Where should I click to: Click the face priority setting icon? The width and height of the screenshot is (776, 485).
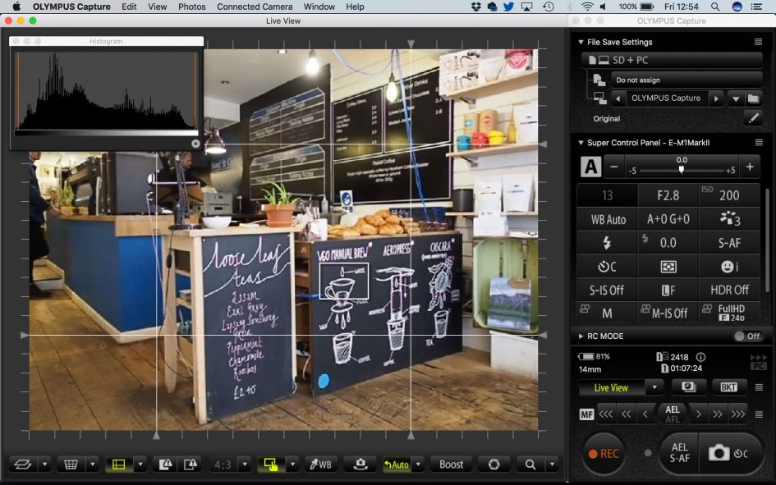click(x=729, y=267)
